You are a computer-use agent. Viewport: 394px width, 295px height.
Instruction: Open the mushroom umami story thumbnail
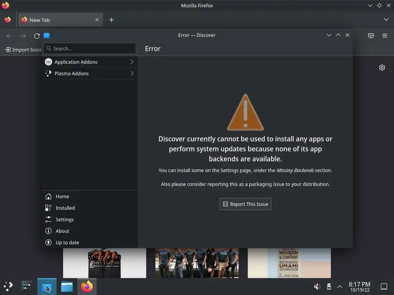click(x=289, y=263)
